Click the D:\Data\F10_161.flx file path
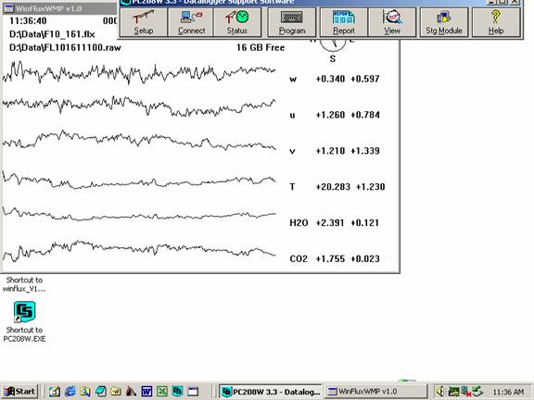The width and height of the screenshot is (534, 400). (x=52, y=34)
